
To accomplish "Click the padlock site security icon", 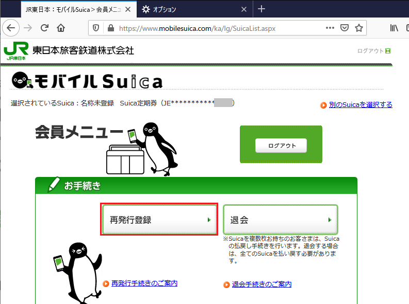I will click(x=109, y=28).
